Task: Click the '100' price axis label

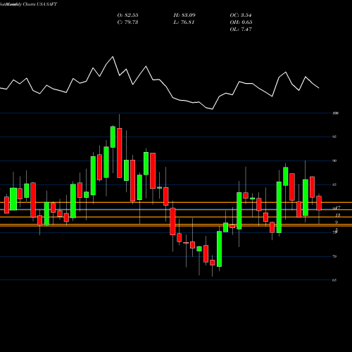Action: 336,113
